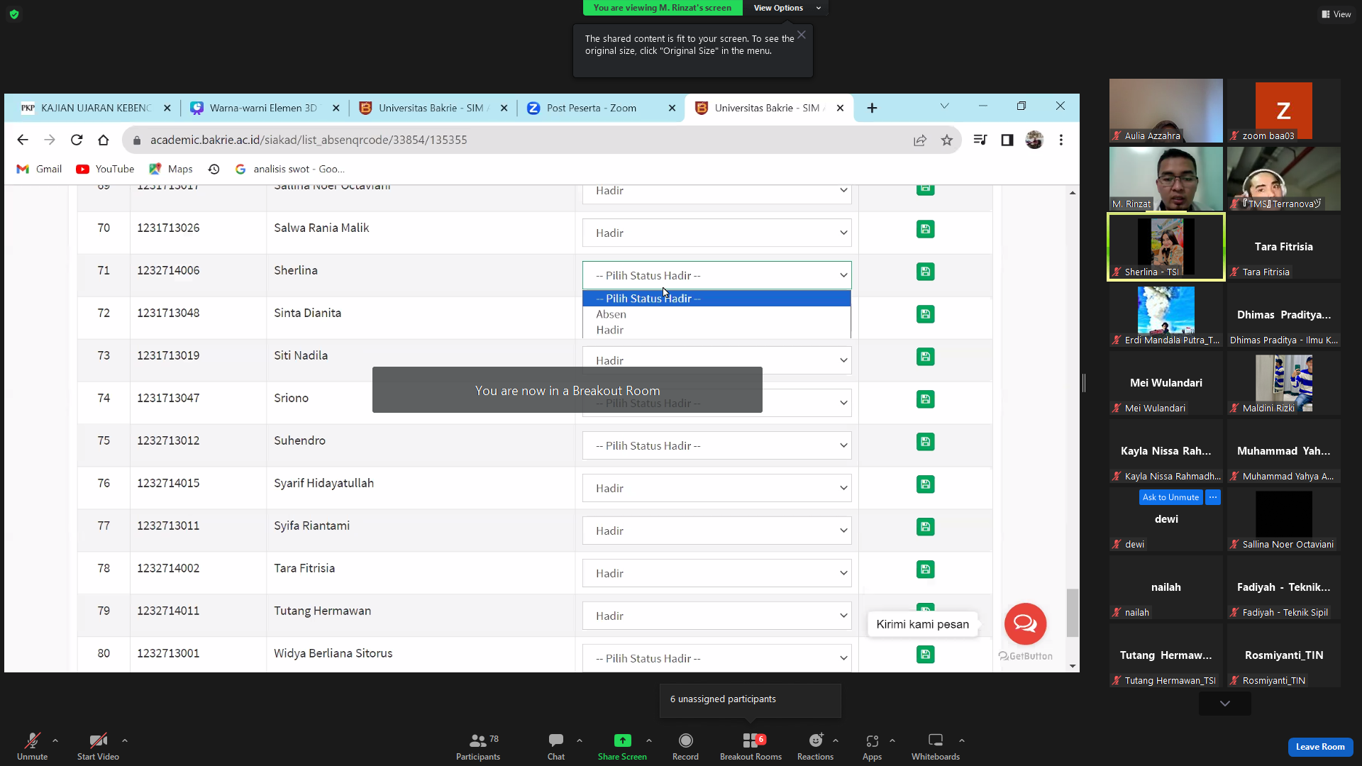Open Zoom Reactions
Viewport: 1362px width, 766px height.
point(815,747)
